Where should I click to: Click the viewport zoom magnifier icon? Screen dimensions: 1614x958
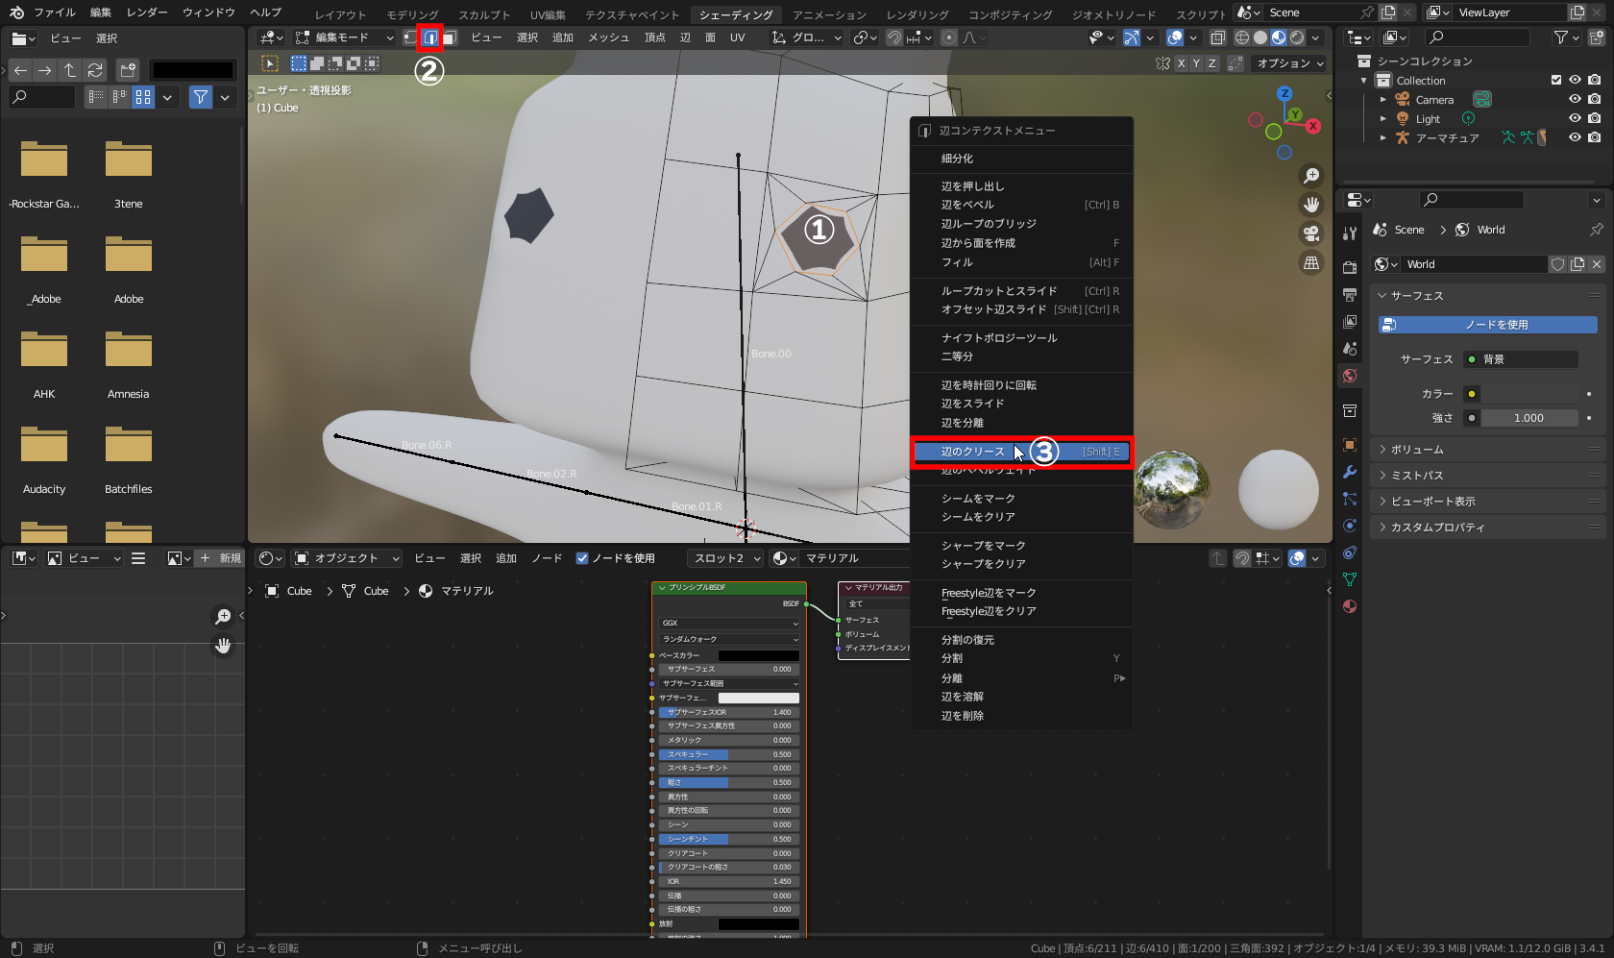pos(1311,176)
